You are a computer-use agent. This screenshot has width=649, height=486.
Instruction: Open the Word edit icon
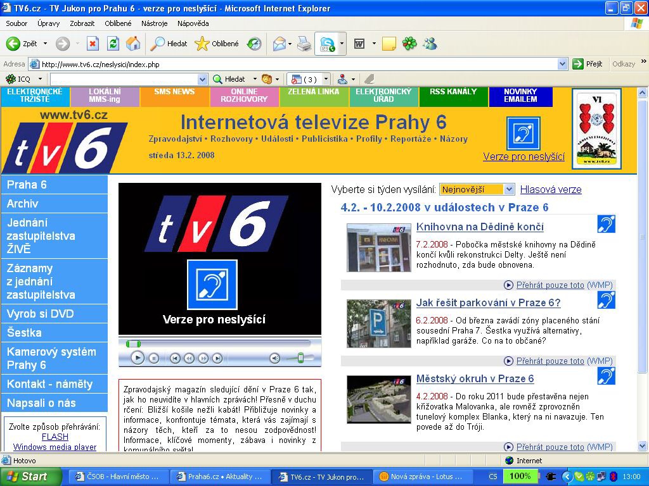coord(359,44)
